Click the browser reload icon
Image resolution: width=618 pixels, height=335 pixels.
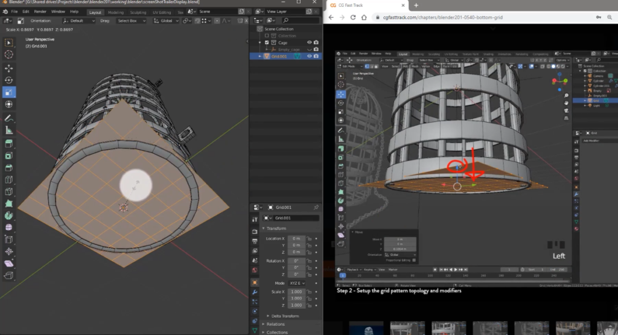[x=352, y=18]
